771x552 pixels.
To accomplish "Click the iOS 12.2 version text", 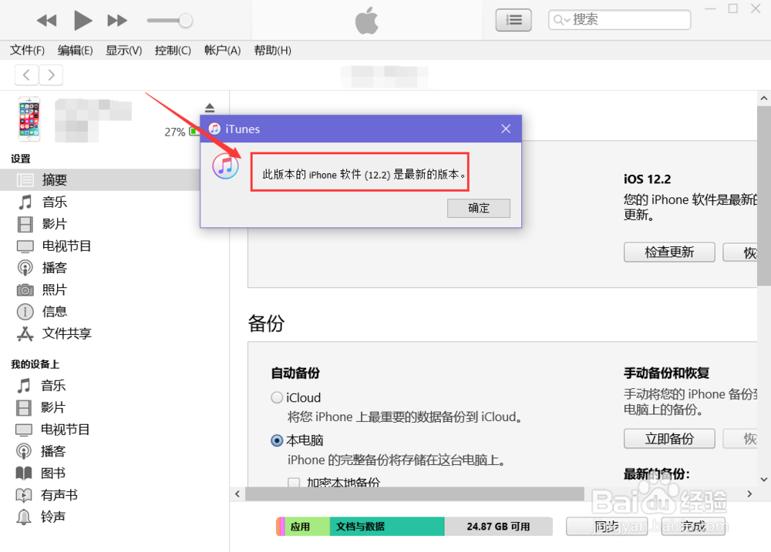I will 647,179.
